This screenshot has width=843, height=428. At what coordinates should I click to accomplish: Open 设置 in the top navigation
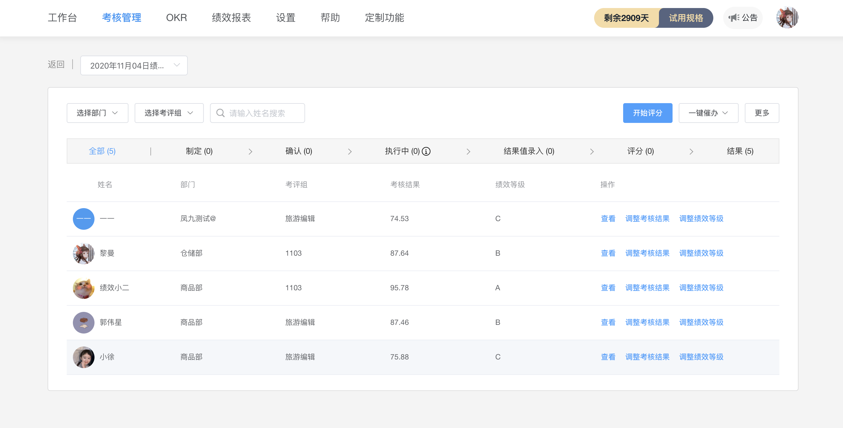[286, 18]
